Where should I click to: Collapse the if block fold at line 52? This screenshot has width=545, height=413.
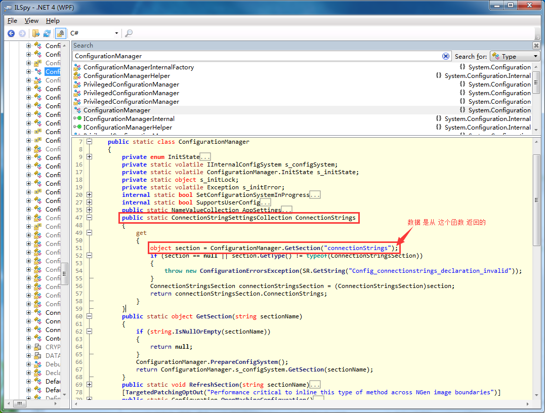90,256
